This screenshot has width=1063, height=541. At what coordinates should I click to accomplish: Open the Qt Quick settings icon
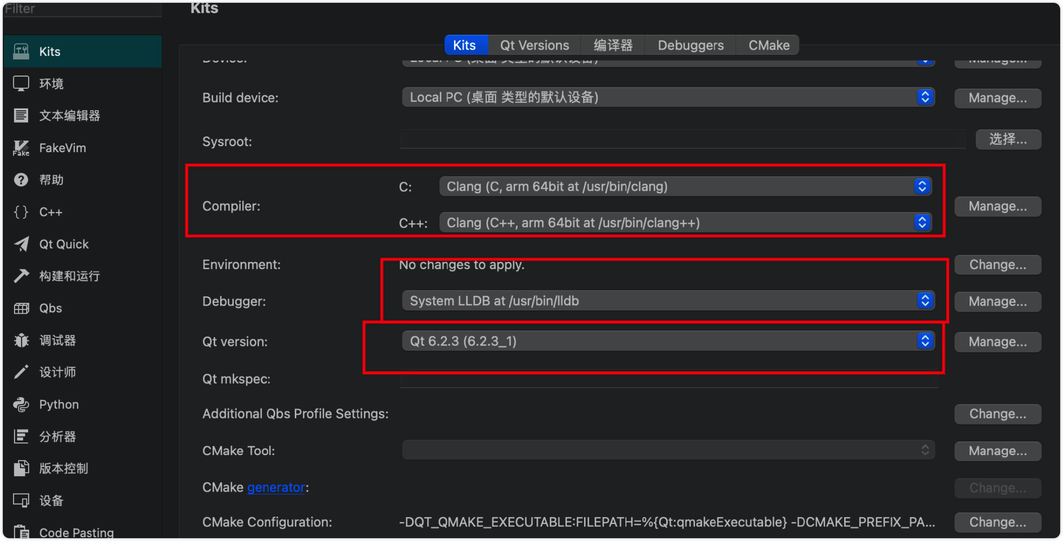[21, 244]
